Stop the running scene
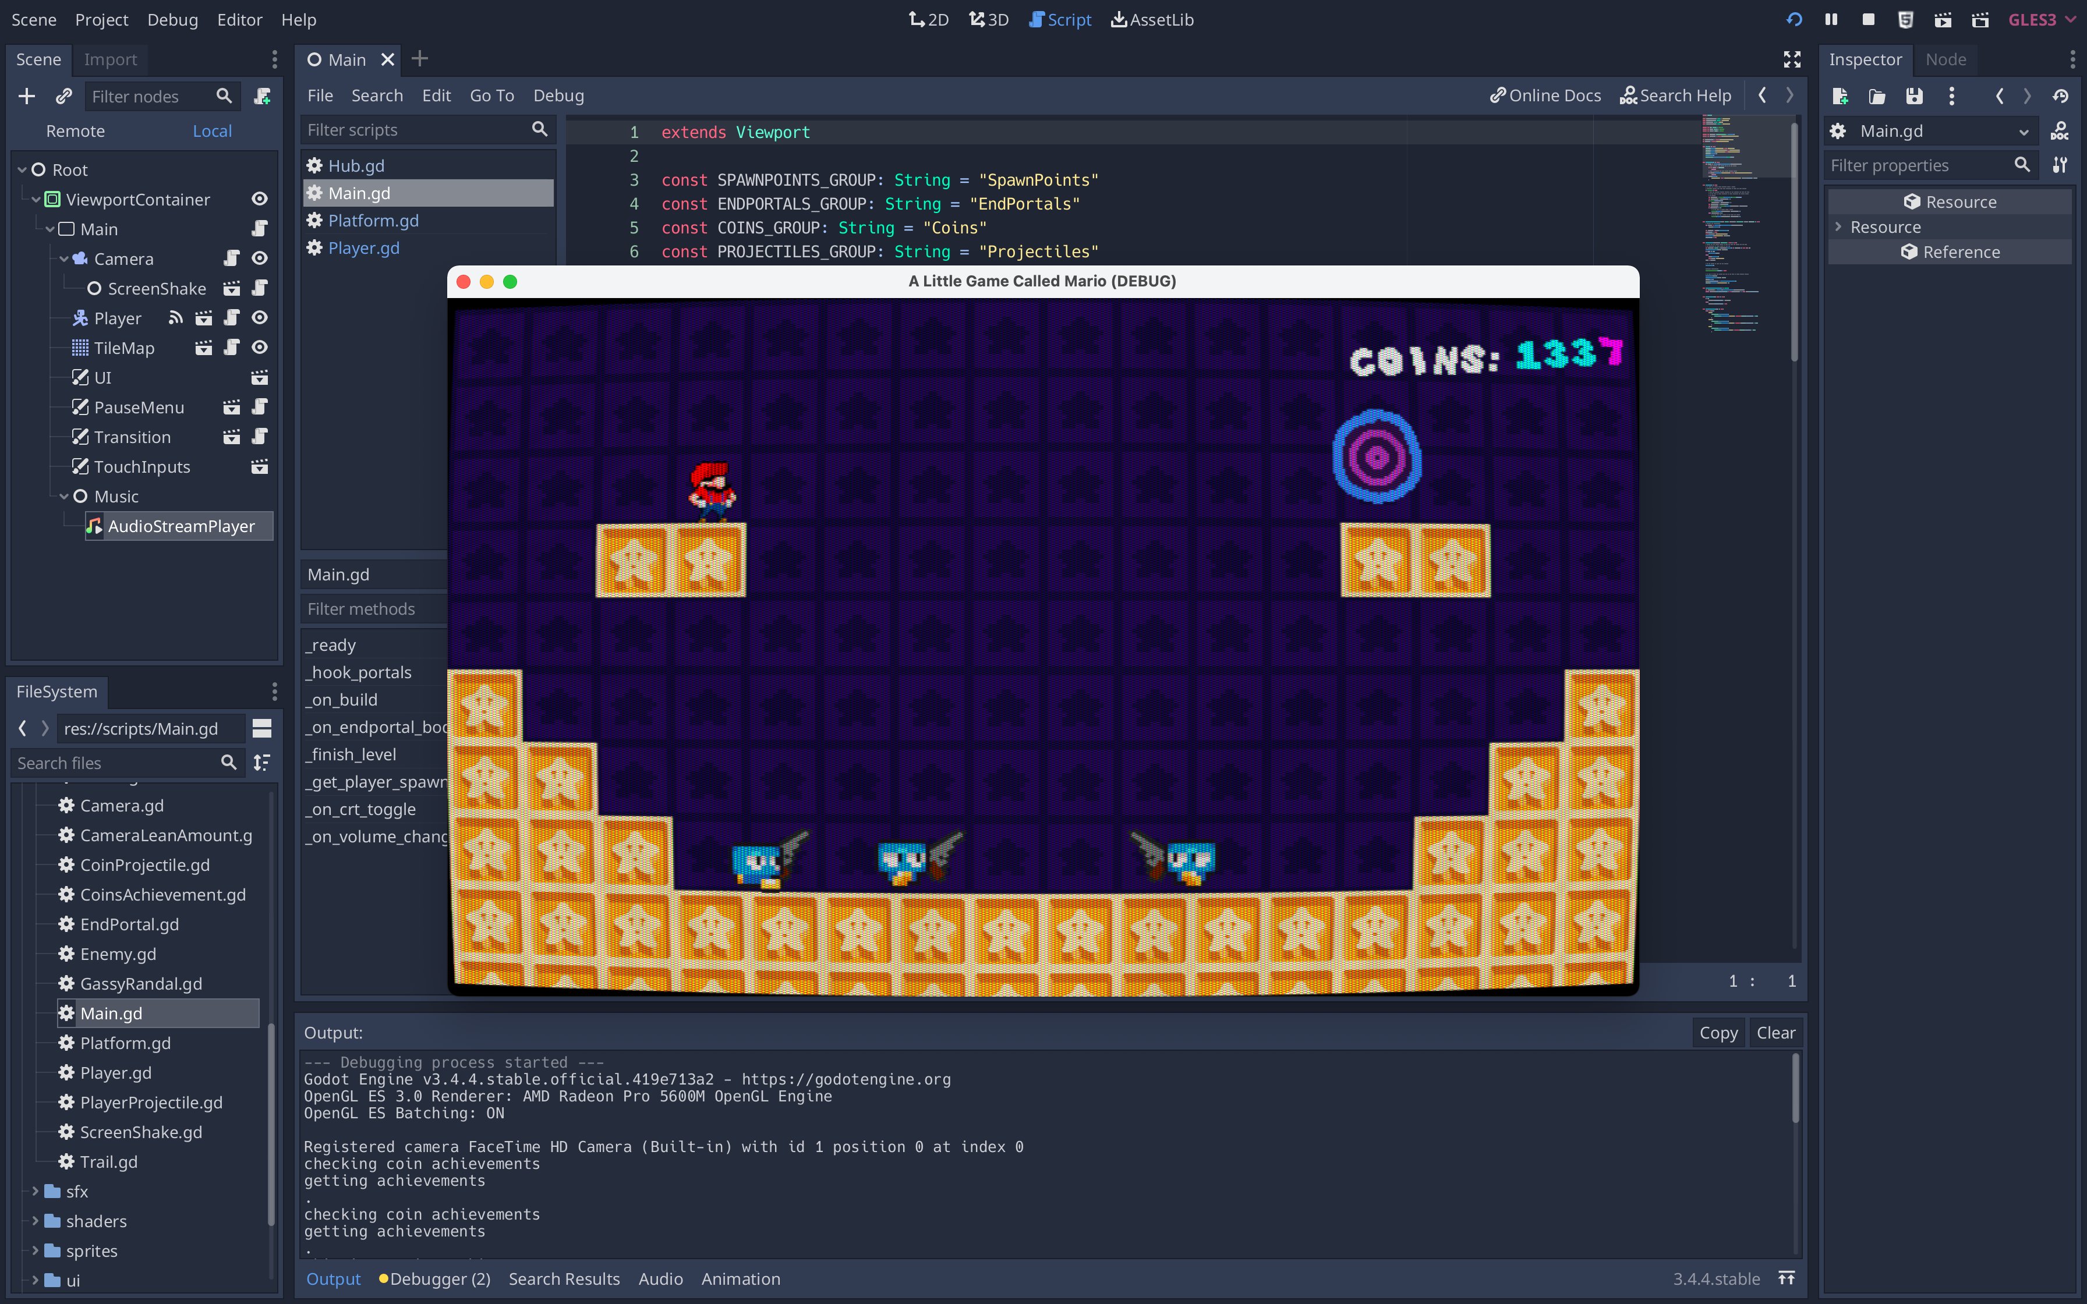This screenshot has width=2087, height=1304. 1868,20
